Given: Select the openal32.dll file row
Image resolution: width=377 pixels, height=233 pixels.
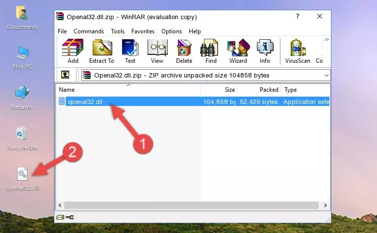Looking at the screenshot, I should pyautogui.click(x=193, y=102).
